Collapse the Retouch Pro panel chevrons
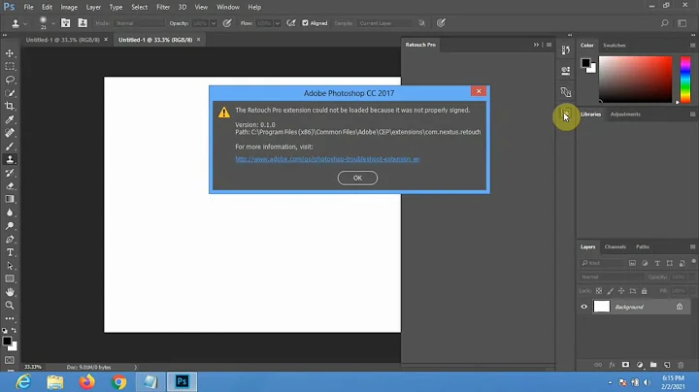The width and height of the screenshot is (699, 392). pos(536,45)
